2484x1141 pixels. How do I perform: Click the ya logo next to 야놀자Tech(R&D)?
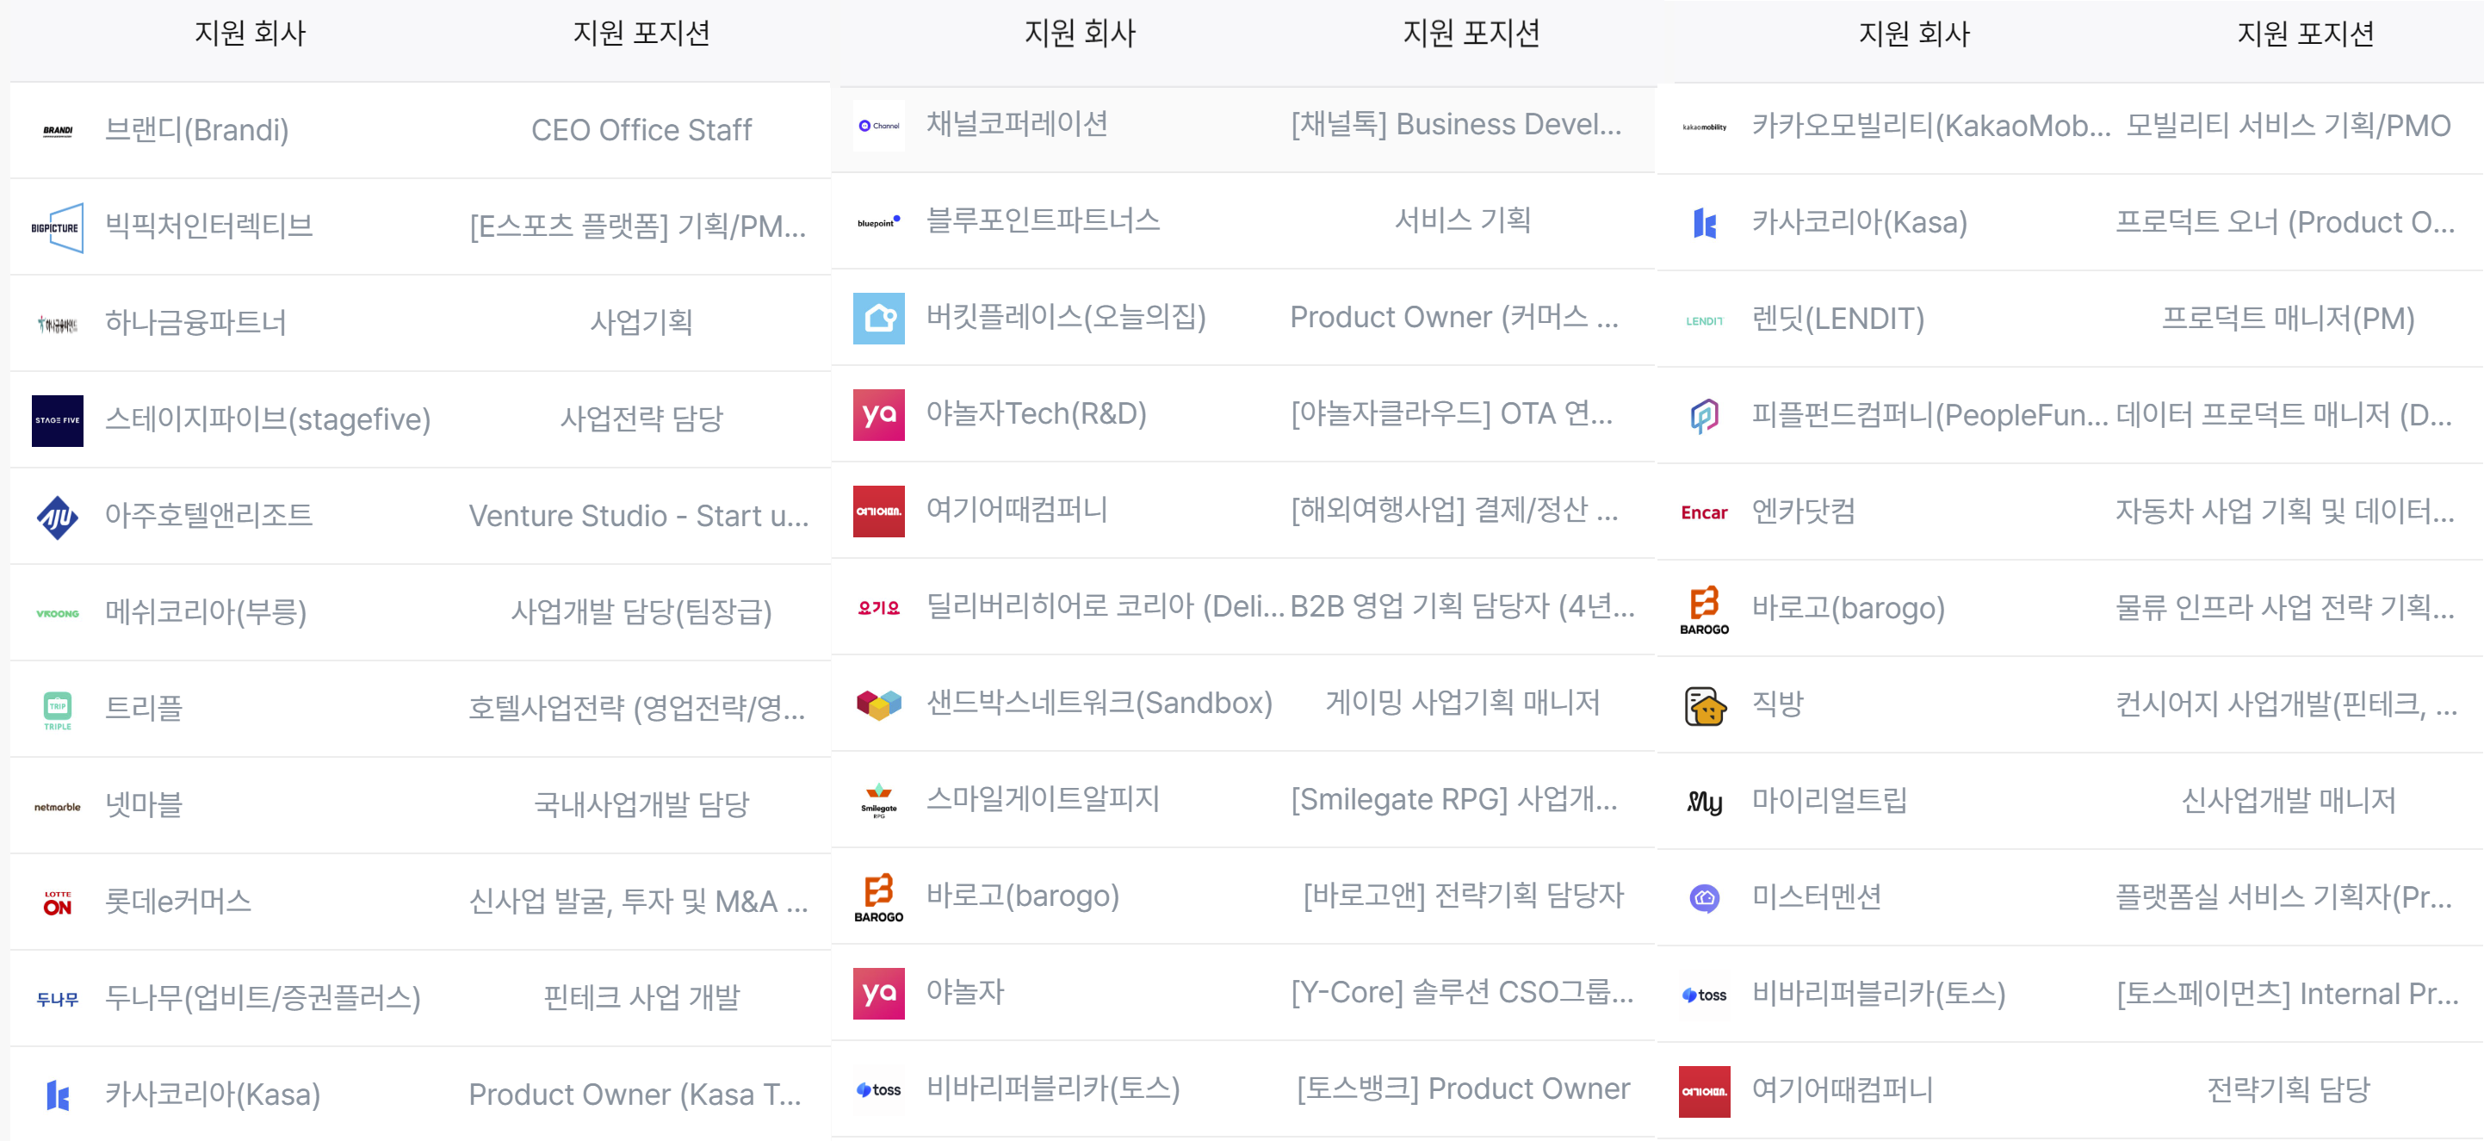[x=878, y=415]
